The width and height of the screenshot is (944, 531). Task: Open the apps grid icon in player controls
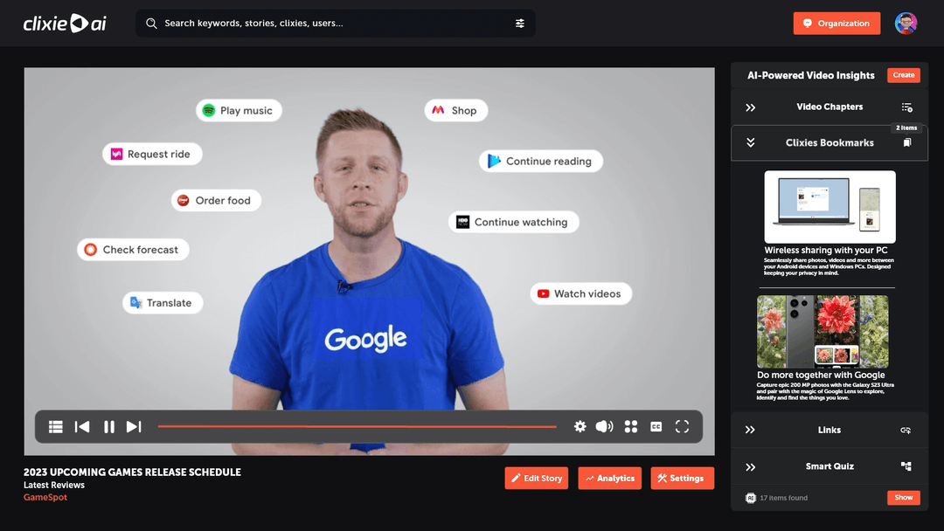pyautogui.click(x=631, y=426)
